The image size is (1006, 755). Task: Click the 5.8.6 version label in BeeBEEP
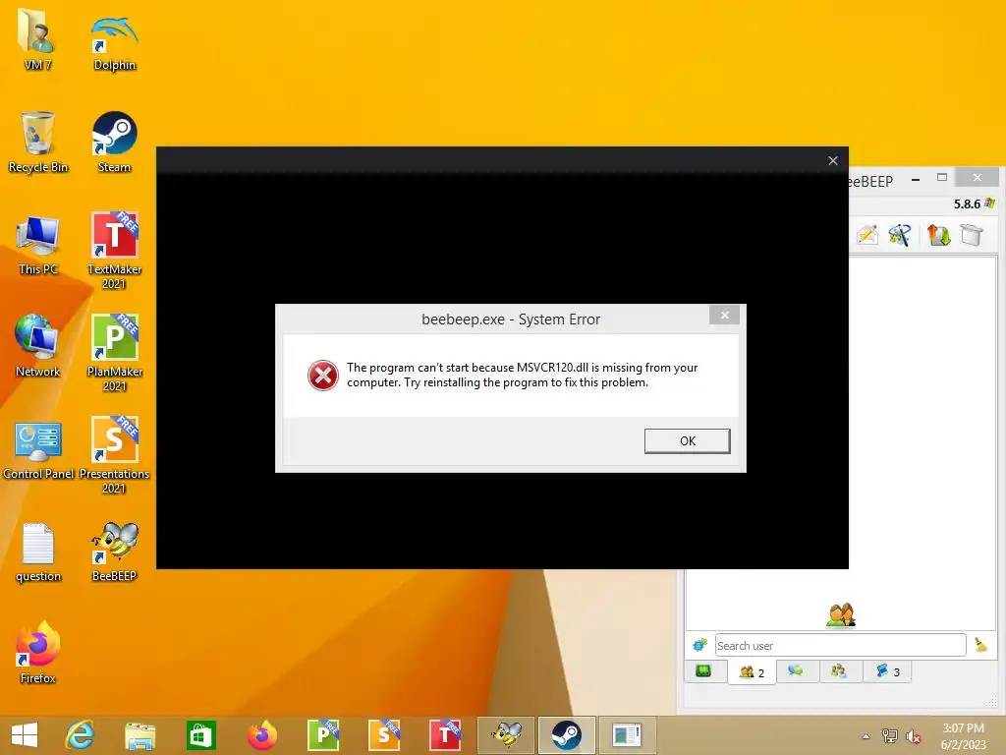967,204
